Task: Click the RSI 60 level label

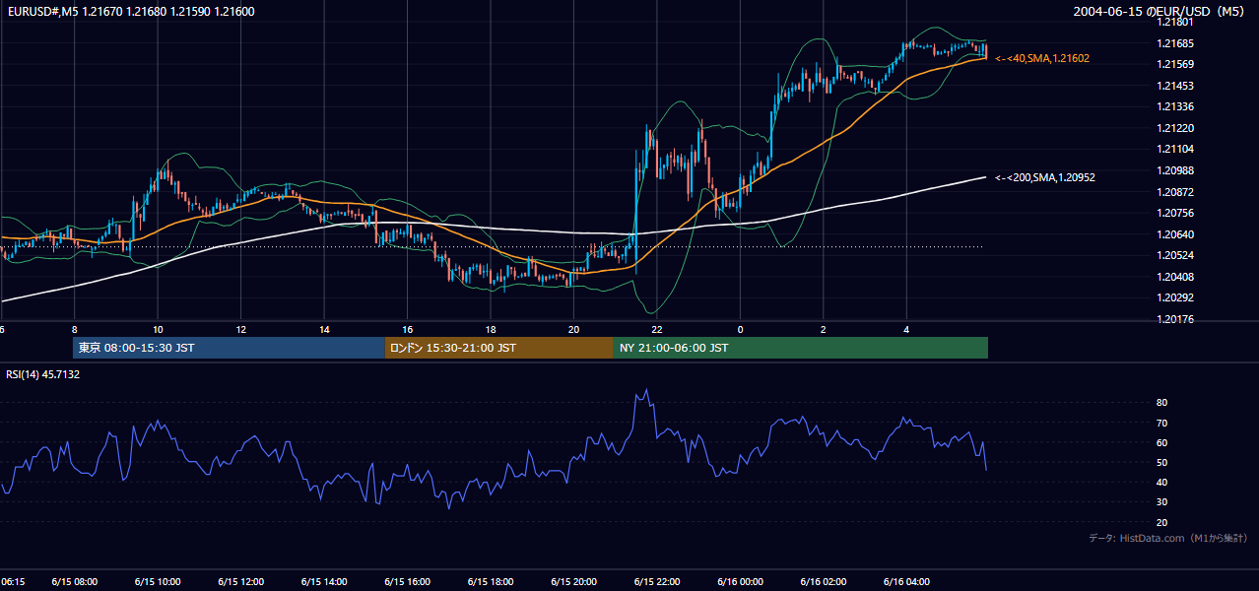Action: point(1161,442)
